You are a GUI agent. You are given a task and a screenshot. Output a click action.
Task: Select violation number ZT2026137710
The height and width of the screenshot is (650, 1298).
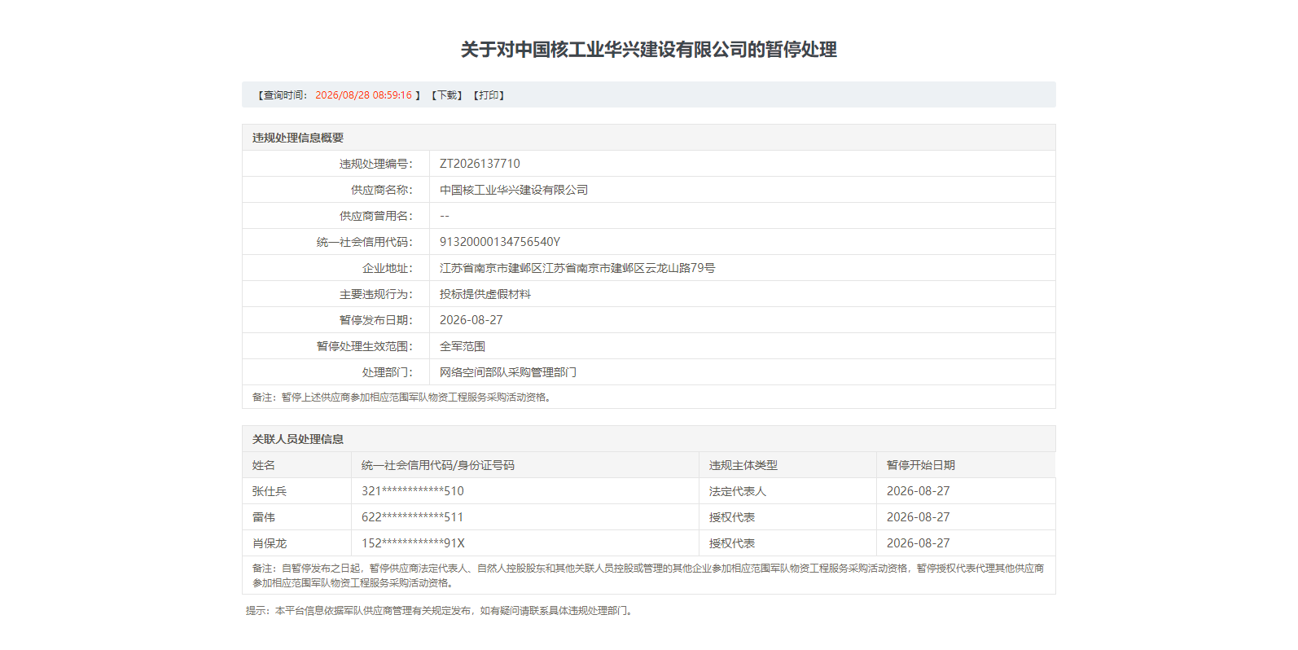480,164
